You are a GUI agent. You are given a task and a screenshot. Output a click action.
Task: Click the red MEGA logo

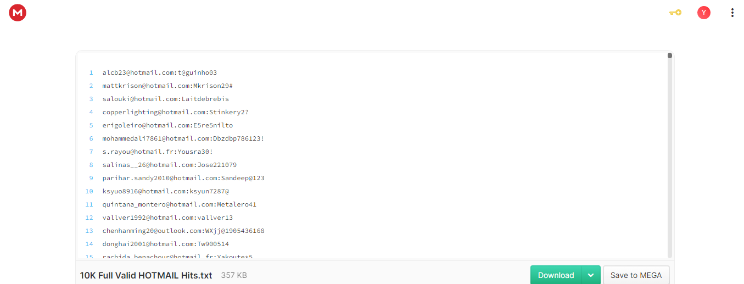pyautogui.click(x=18, y=13)
